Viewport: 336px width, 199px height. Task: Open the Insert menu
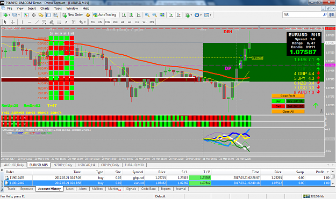pyautogui.click(x=32, y=9)
